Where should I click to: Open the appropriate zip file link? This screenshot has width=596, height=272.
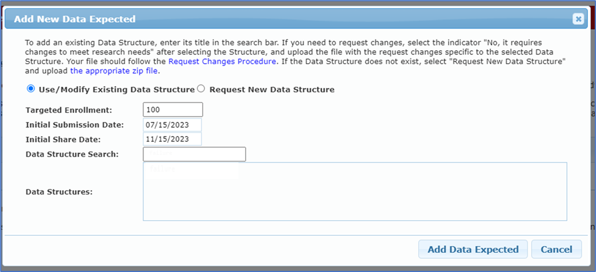114,71
